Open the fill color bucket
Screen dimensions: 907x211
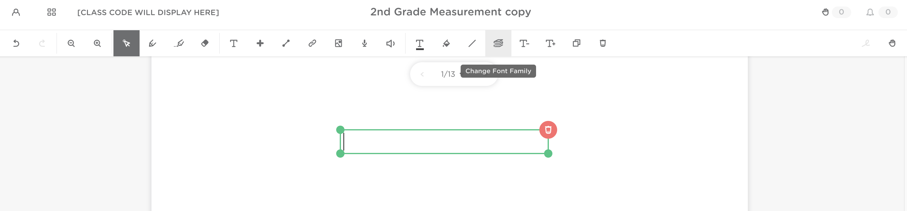point(446,43)
